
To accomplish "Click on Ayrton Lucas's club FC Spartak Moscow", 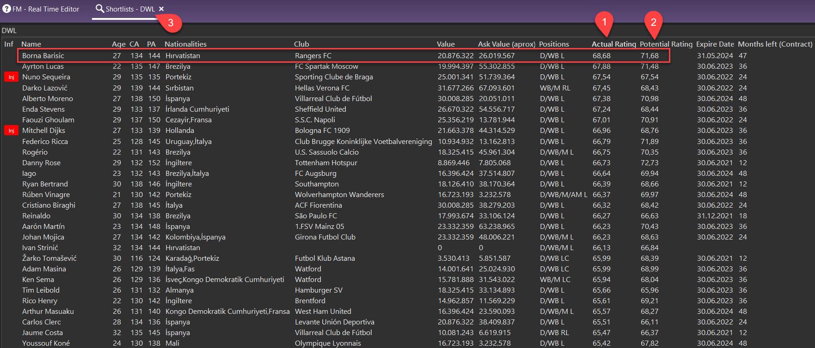I will pyautogui.click(x=326, y=66).
